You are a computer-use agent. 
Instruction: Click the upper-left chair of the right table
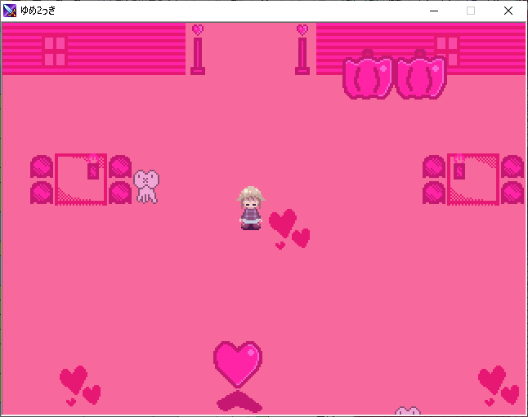click(434, 166)
